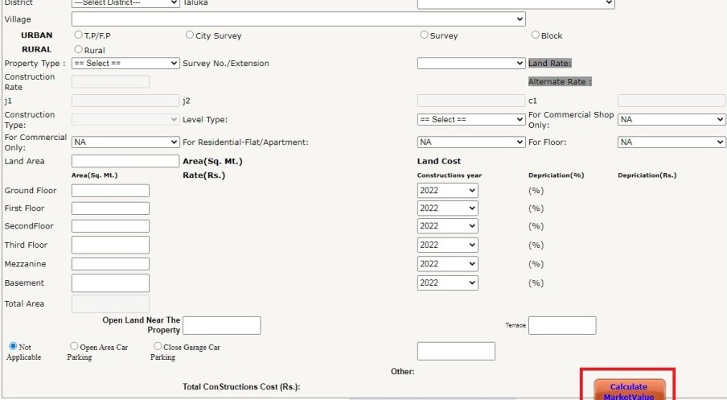This screenshot has height=400, width=727.
Task: Select the Survey radio option
Action: [424, 35]
